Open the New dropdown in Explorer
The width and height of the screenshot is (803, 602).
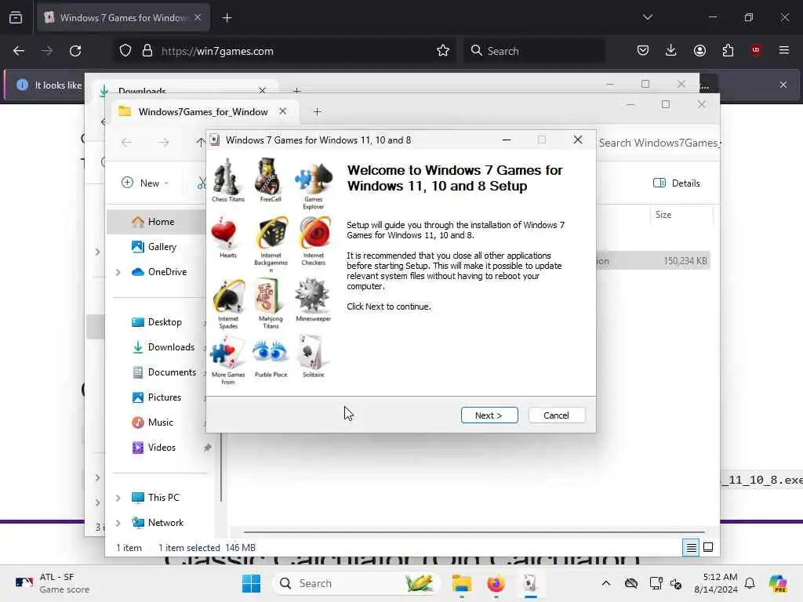[145, 183]
